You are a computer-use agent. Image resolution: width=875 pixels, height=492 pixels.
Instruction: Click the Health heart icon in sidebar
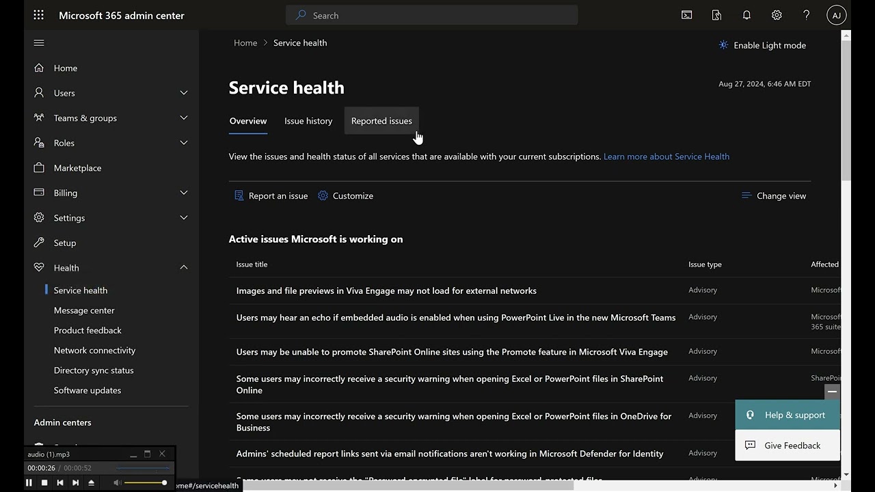[39, 268]
